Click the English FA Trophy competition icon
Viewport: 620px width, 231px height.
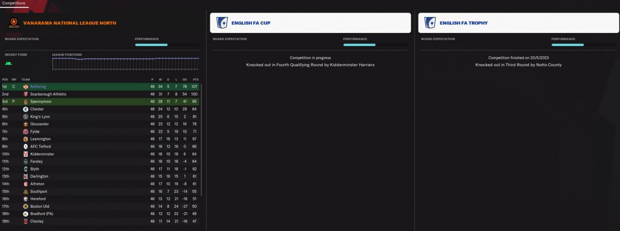431,23
